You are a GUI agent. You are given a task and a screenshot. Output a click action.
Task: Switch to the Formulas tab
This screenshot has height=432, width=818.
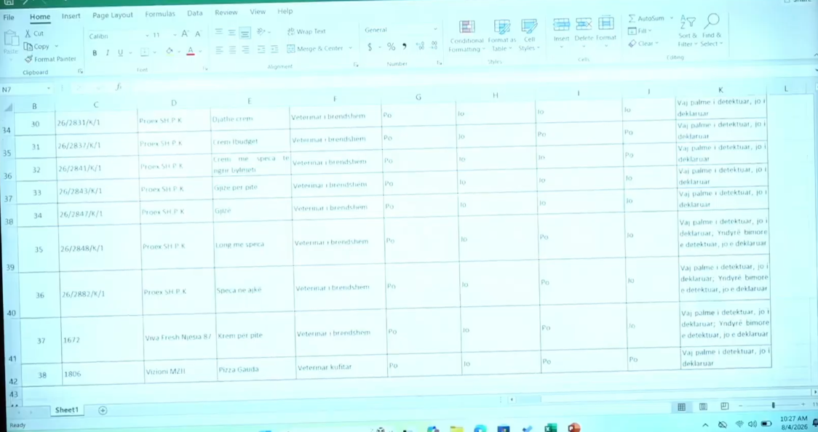pyautogui.click(x=160, y=14)
